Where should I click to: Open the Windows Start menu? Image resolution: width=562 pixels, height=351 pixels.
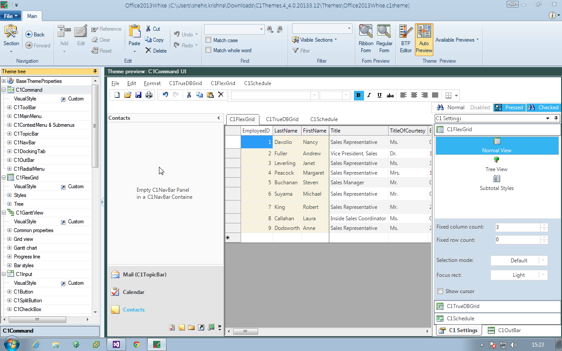[x=11, y=344]
